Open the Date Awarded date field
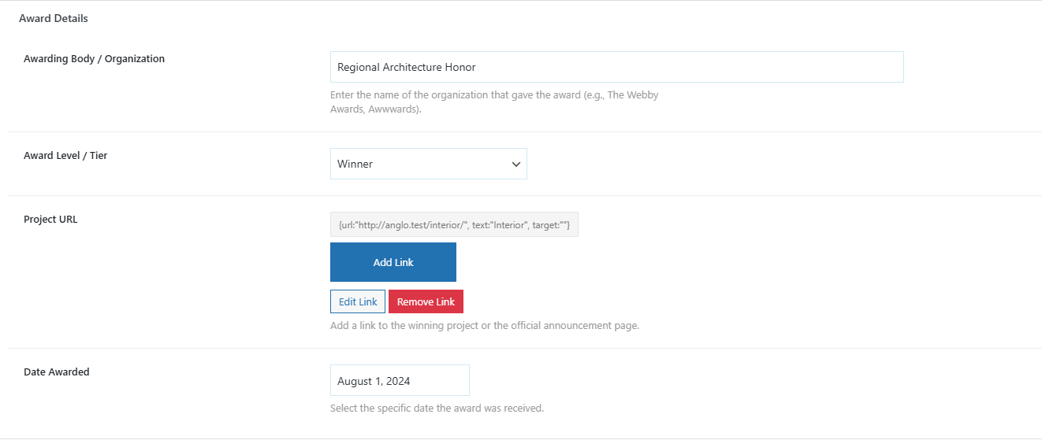1042x440 pixels. [399, 380]
